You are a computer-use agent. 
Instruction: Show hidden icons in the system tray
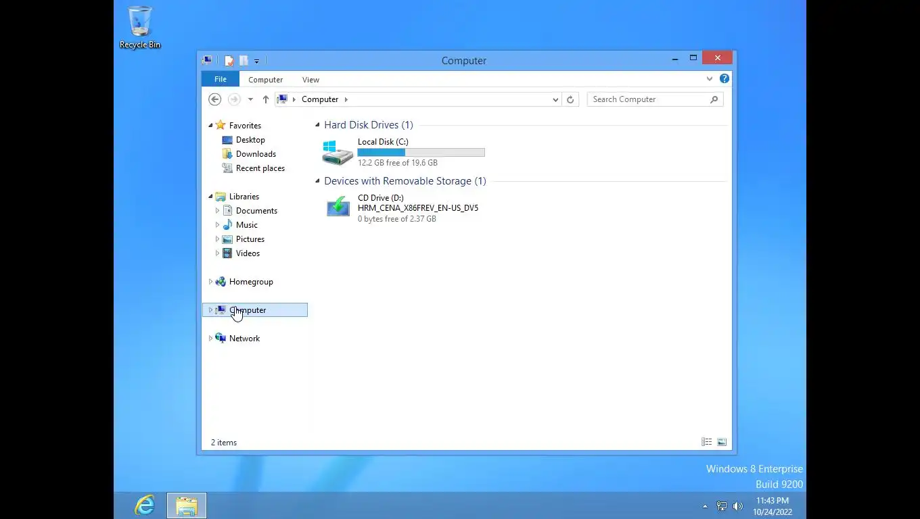coord(705,506)
